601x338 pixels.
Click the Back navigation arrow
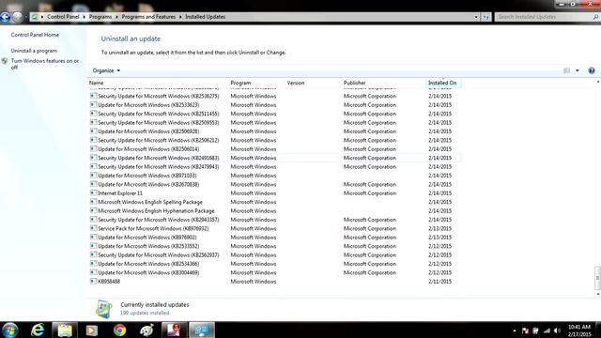[6, 17]
